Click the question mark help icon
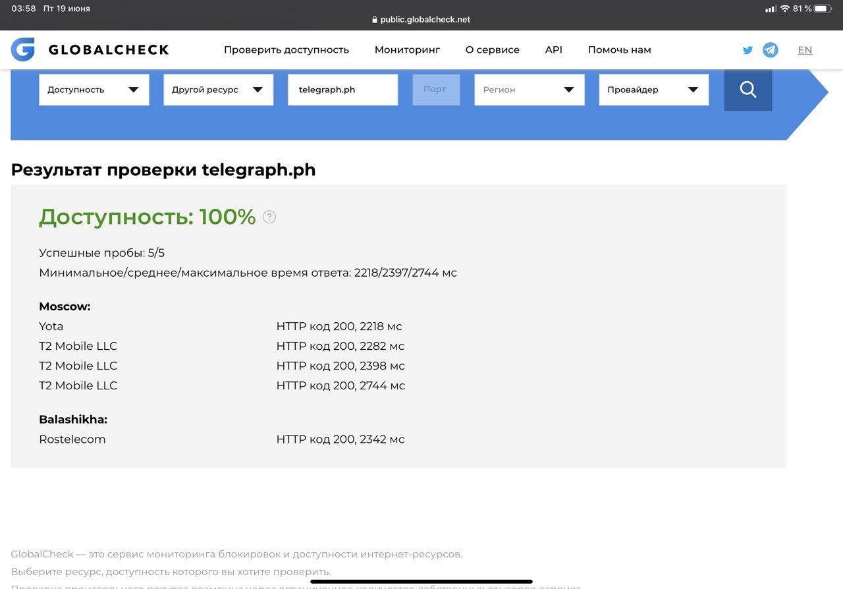843x589 pixels. pyautogui.click(x=269, y=217)
